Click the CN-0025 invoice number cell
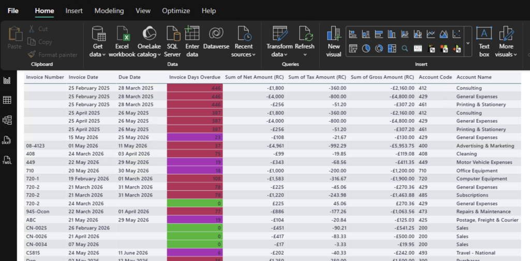Screen dimensions: 530x261 click(46, 228)
